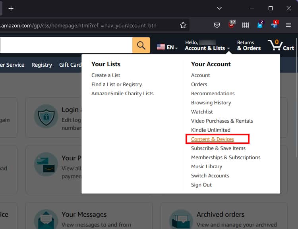Screen dimensions: 298x229
Task: Open AmazonSmile Charity Lists
Action: (122, 93)
